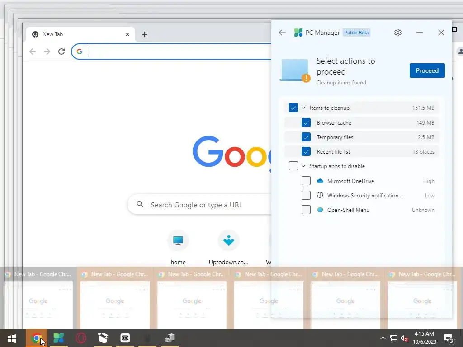Check the Open-Shell Menu checkbox
Image resolution: width=463 pixels, height=347 pixels.
(x=306, y=210)
